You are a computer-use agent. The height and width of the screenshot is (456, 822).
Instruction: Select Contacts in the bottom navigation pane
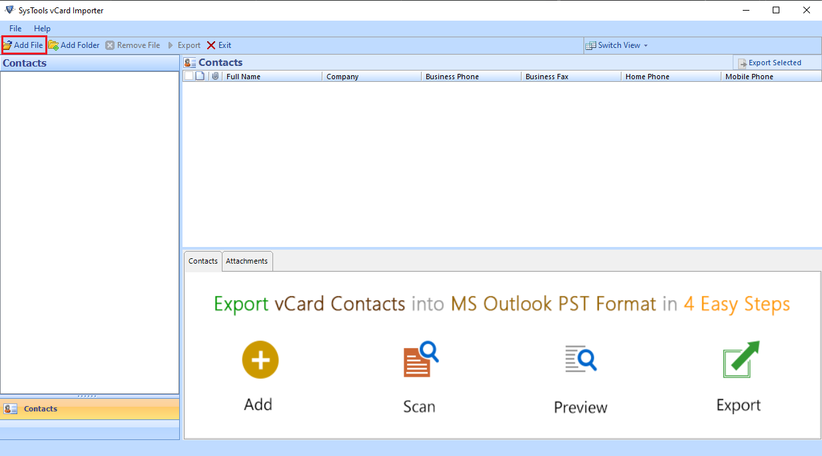90,409
